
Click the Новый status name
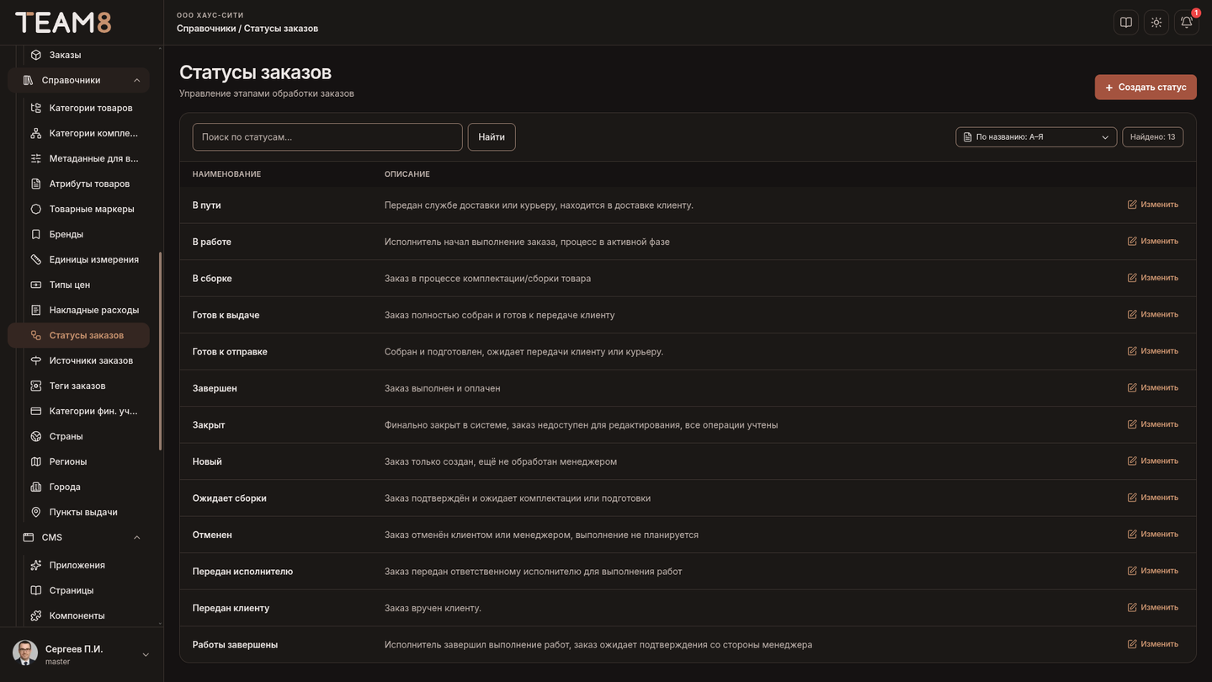(207, 461)
